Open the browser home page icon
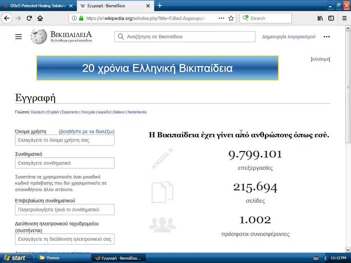The height and width of the screenshot is (263, 351). (40, 18)
